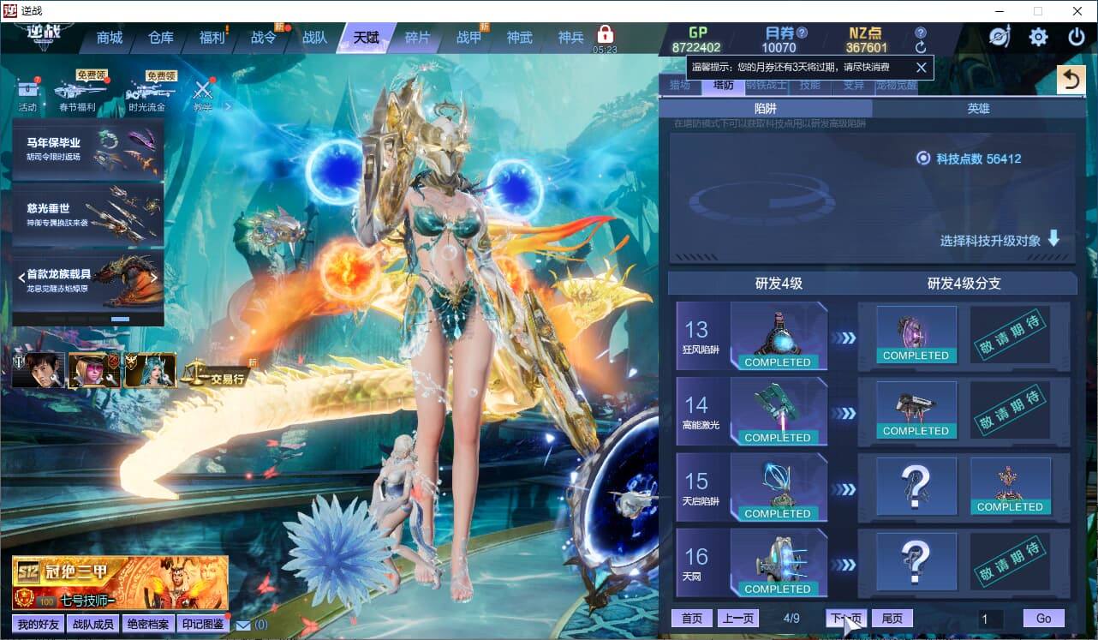The height and width of the screenshot is (640, 1098).
Task: Switch to the 猎场 sub-tab
Action: 680,85
